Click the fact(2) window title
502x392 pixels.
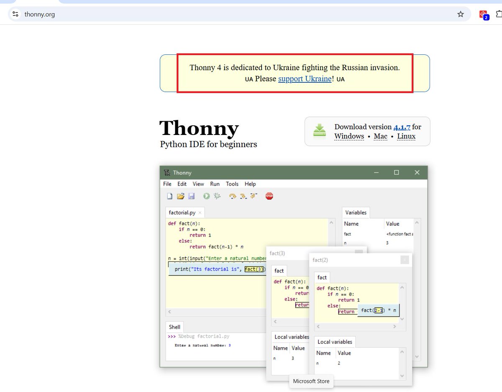pos(320,260)
